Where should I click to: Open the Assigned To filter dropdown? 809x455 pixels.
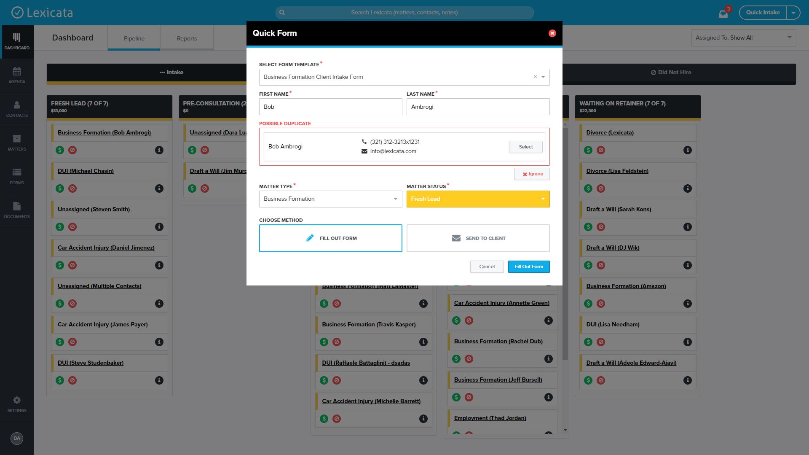pos(743,38)
